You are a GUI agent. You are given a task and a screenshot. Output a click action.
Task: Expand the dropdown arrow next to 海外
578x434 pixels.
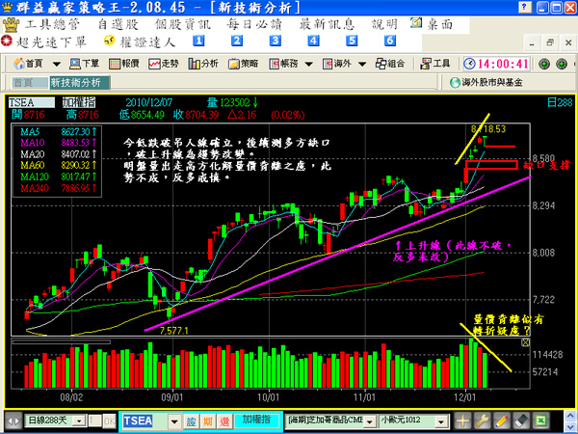[x=362, y=65]
